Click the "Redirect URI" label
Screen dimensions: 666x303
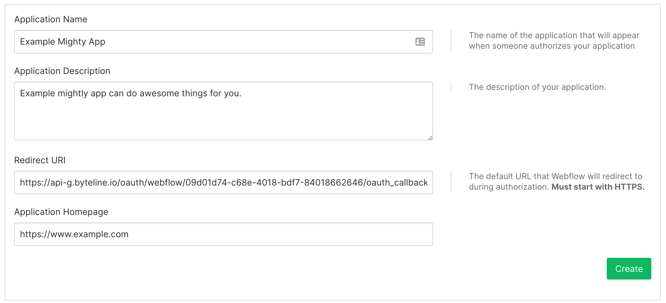point(40,160)
